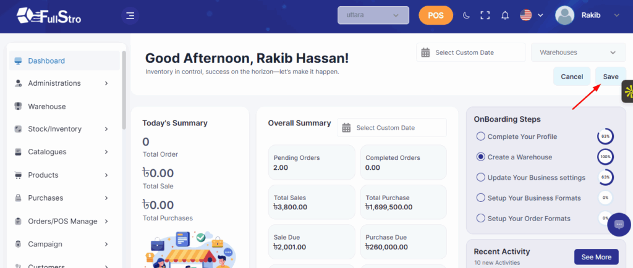
Task: Click the Rakib profile avatar
Action: coord(565,15)
